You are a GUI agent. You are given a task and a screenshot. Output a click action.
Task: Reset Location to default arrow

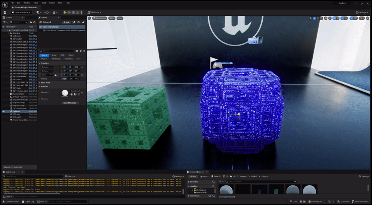[x=82, y=67]
